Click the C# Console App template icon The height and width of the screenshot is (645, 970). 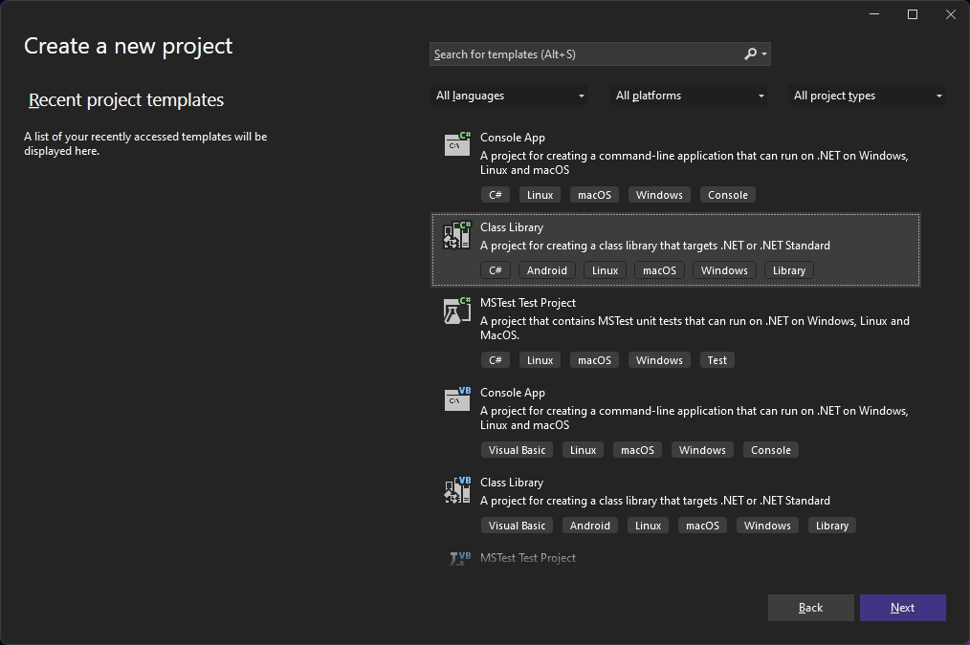click(x=457, y=144)
